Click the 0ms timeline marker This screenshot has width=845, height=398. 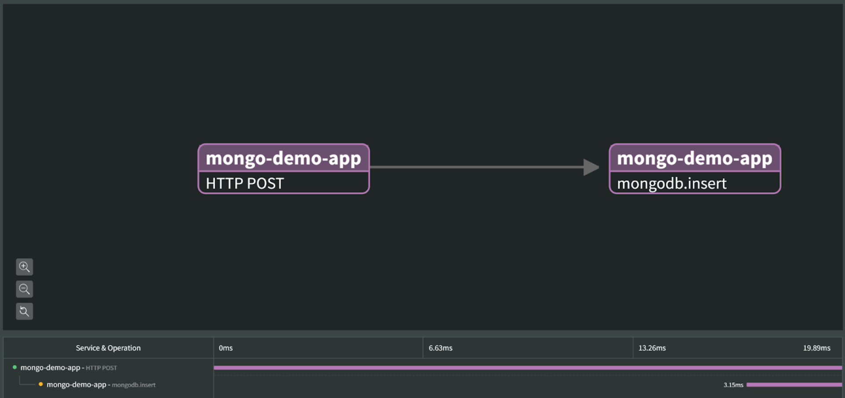point(226,348)
